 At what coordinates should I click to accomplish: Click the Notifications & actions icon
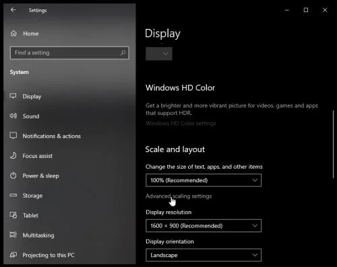coord(13,136)
